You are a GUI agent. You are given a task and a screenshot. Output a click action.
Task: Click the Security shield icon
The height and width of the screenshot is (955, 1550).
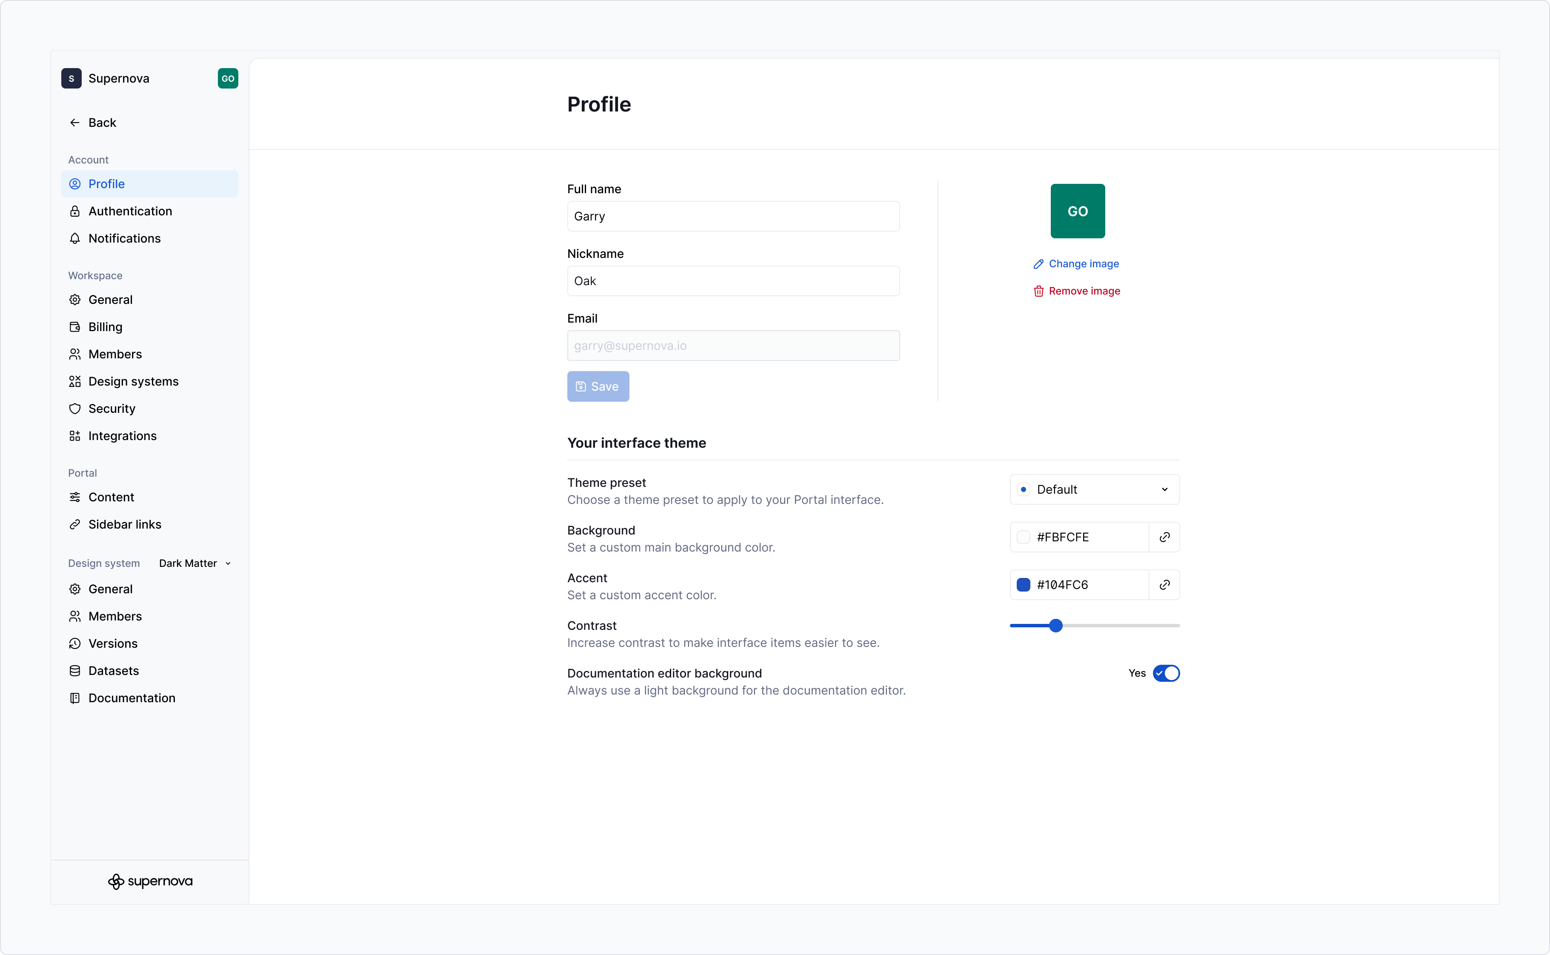tap(75, 409)
